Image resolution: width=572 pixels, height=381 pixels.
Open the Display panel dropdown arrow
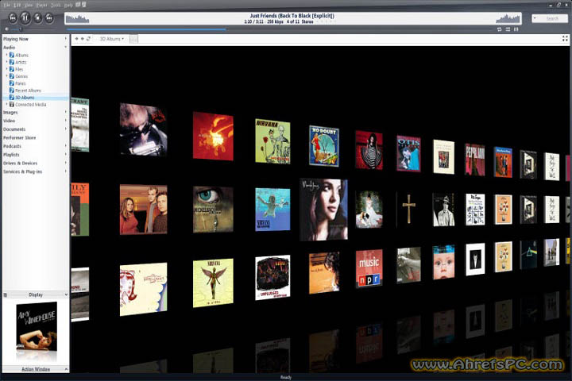pyautogui.click(x=66, y=294)
